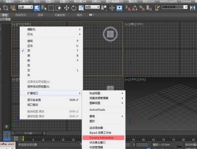Expand the 扩展视口 submenu
197x149 pixels.
[x=52, y=93]
